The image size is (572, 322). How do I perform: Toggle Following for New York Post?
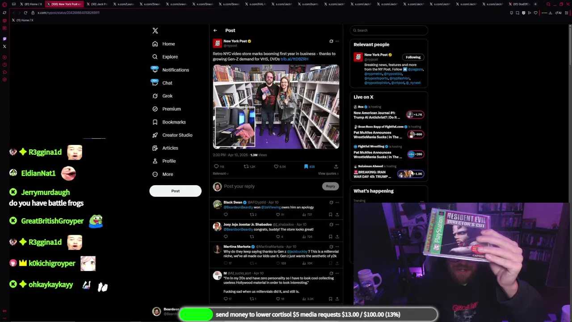(413, 57)
